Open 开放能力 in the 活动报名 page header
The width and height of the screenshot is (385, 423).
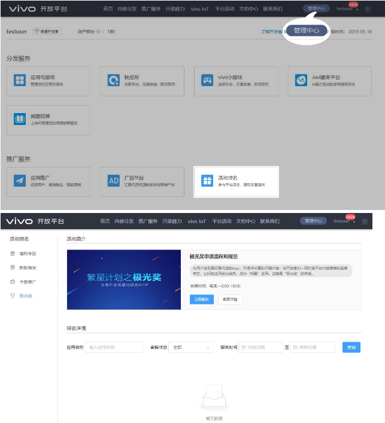point(172,221)
